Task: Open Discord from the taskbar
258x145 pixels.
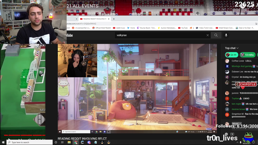Action: point(89,142)
